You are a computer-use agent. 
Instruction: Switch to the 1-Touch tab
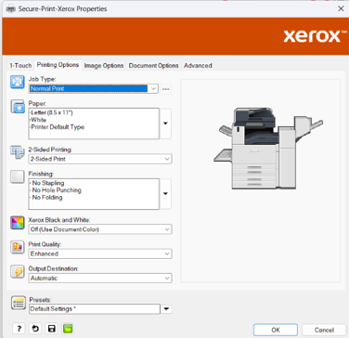pos(20,66)
